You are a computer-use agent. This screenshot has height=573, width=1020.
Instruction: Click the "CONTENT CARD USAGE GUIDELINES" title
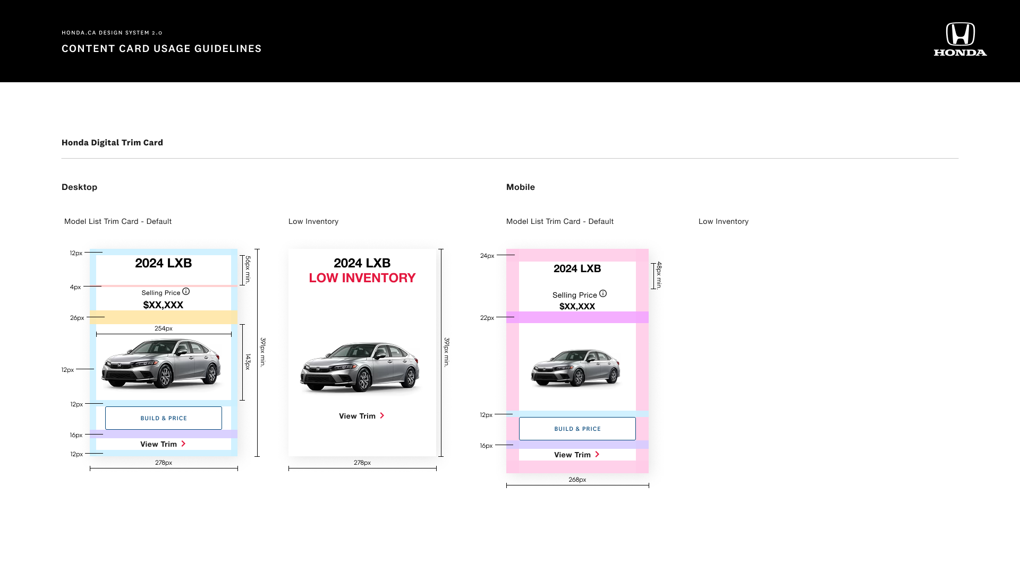tap(161, 49)
